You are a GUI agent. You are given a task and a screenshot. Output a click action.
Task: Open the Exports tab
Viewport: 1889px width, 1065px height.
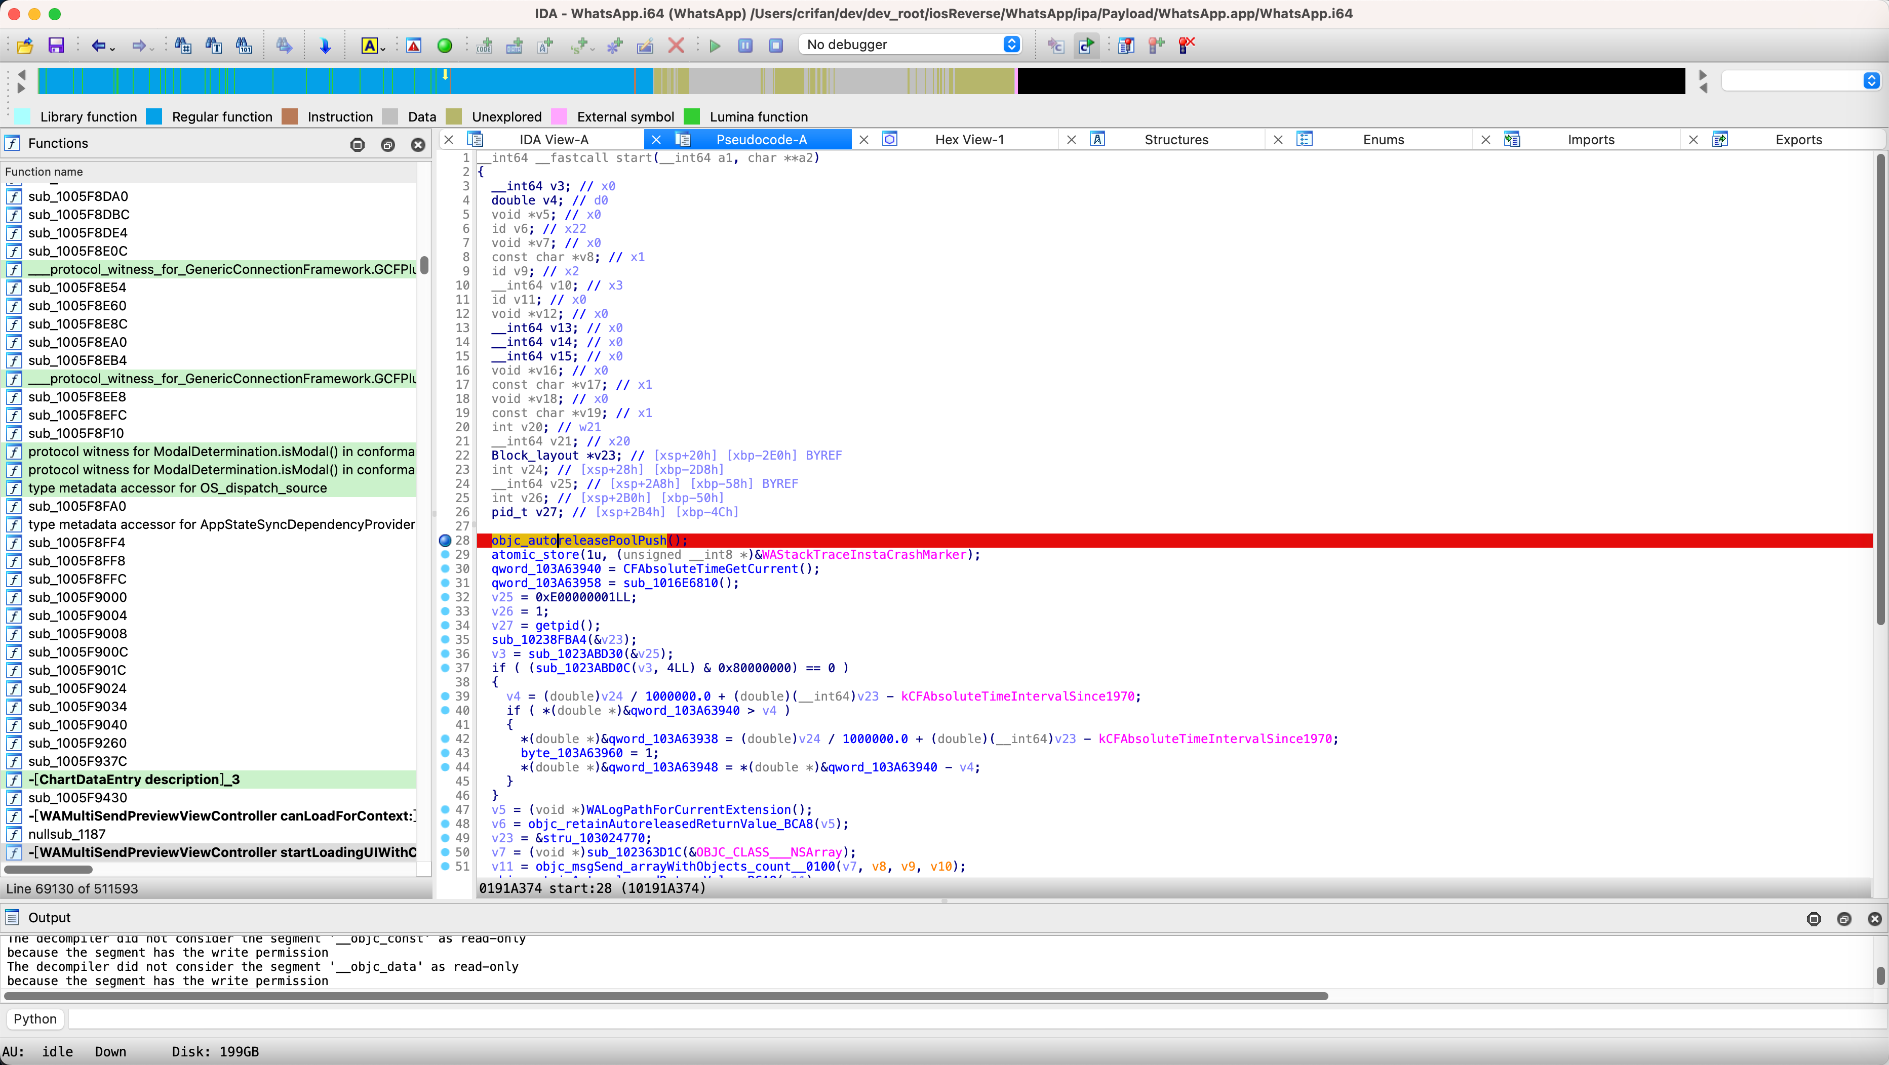1798,139
